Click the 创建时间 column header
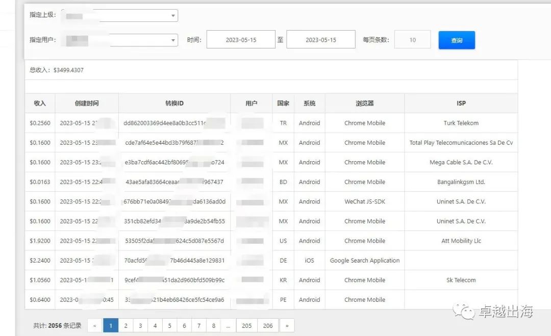The height and width of the screenshot is (336, 551). [x=87, y=104]
